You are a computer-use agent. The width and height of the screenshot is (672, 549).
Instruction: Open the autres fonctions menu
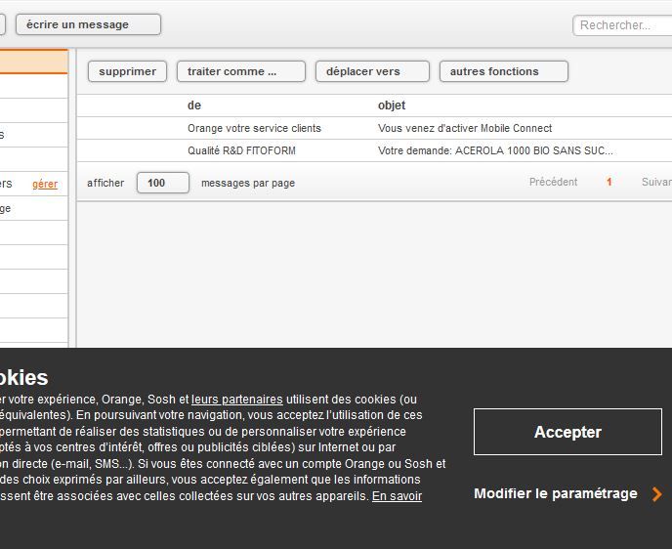tap(502, 71)
